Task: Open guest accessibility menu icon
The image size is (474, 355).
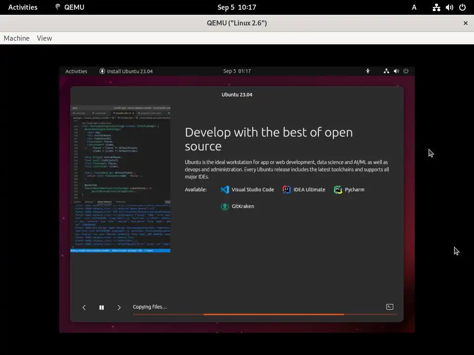Action: click(368, 71)
